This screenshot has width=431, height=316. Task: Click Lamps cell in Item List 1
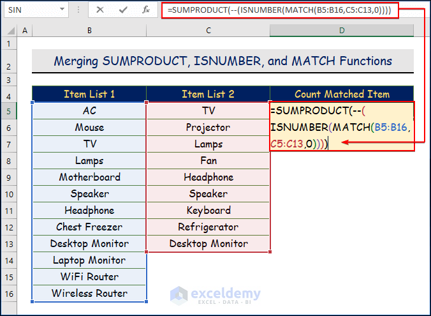click(x=89, y=160)
